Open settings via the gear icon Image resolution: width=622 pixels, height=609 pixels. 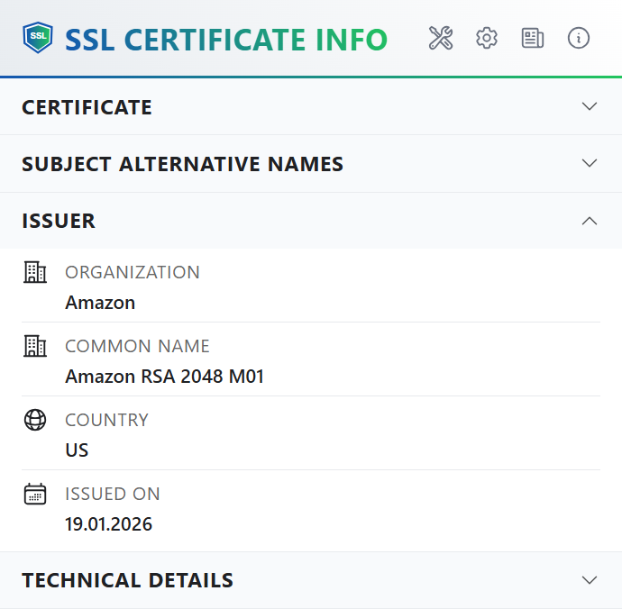[x=487, y=38]
